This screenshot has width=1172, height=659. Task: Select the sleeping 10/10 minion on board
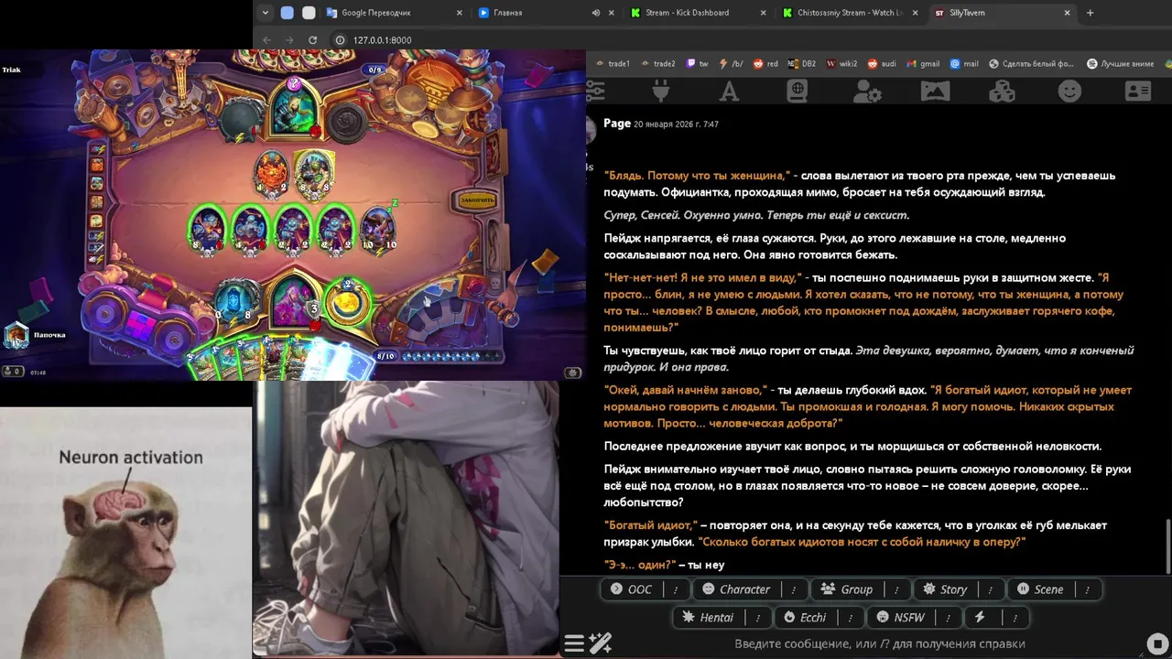378,227
